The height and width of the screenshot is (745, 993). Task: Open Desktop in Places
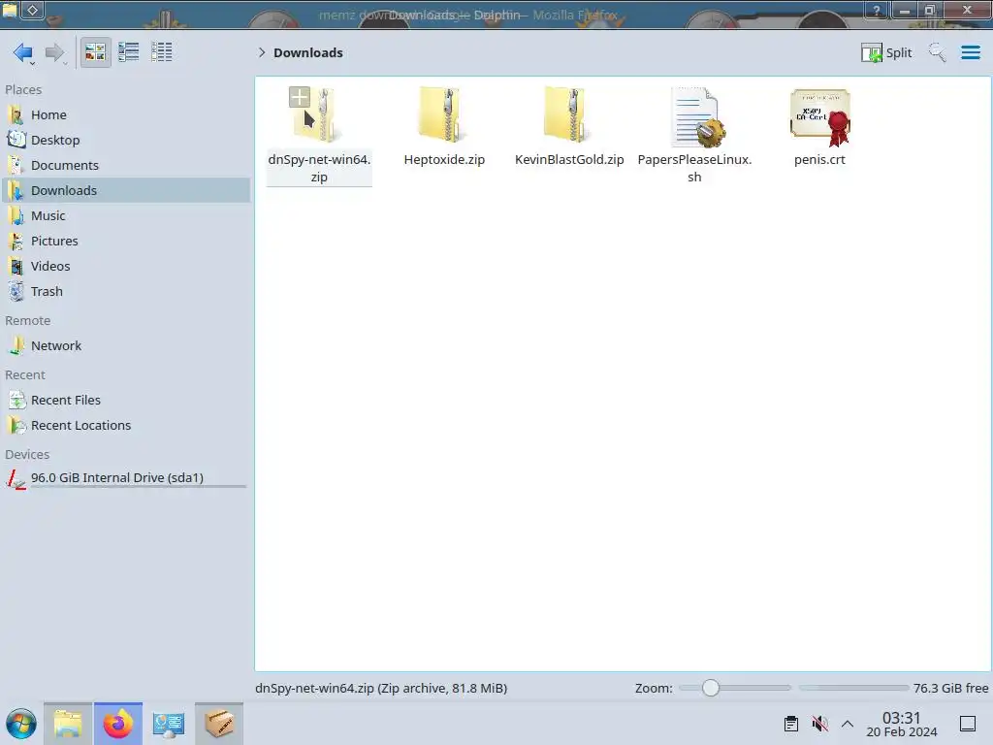pos(125,140)
